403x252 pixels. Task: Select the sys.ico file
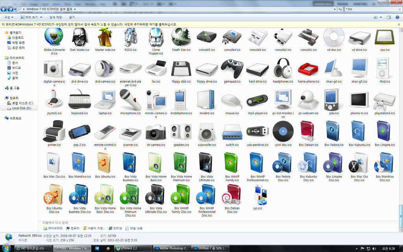click(x=260, y=195)
